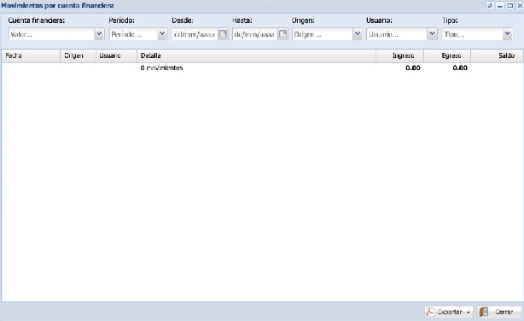Maximize the Movimientos window
Screen dimensions: 524x321
tap(510, 5)
